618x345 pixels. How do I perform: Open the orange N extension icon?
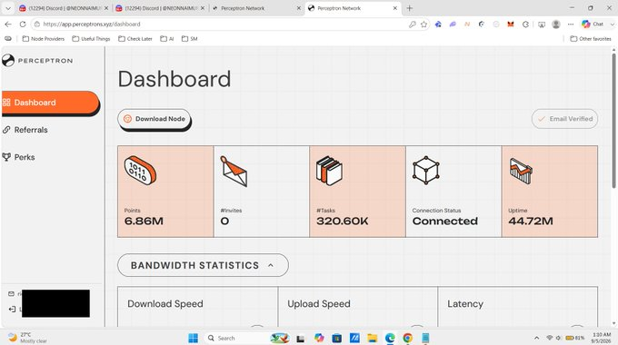tap(467, 25)
